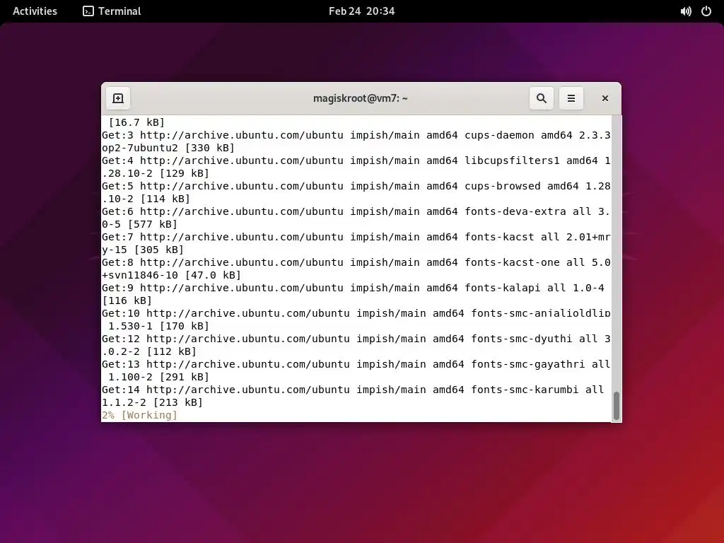The image size is (724, 543).
Task: Click the '[16.7 kB]' text
Action: 136,122
